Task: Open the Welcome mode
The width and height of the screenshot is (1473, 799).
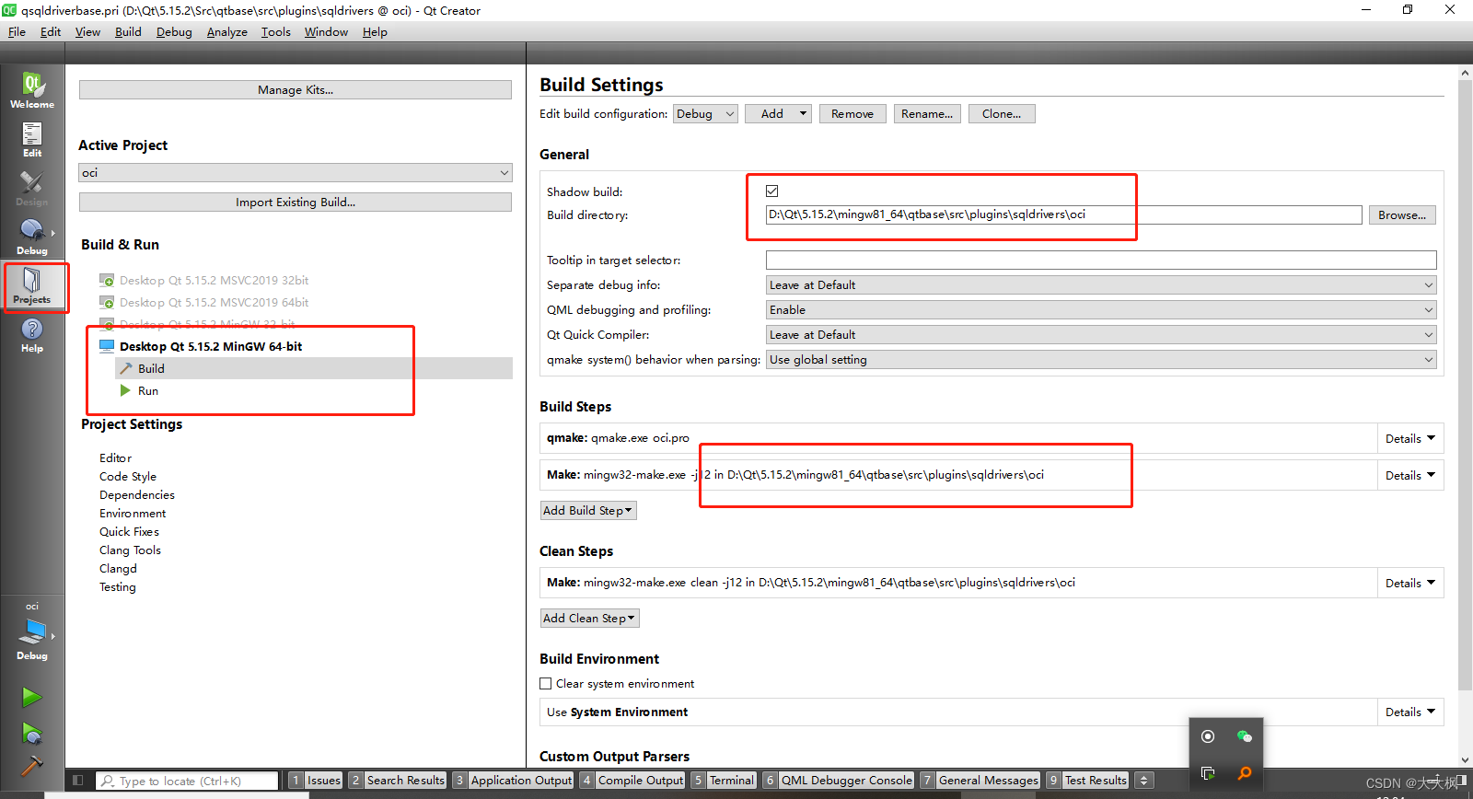Action: [x=32, y=90]
